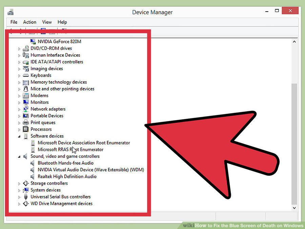
Task: Select the Modems label
Action: click(40, 95)
